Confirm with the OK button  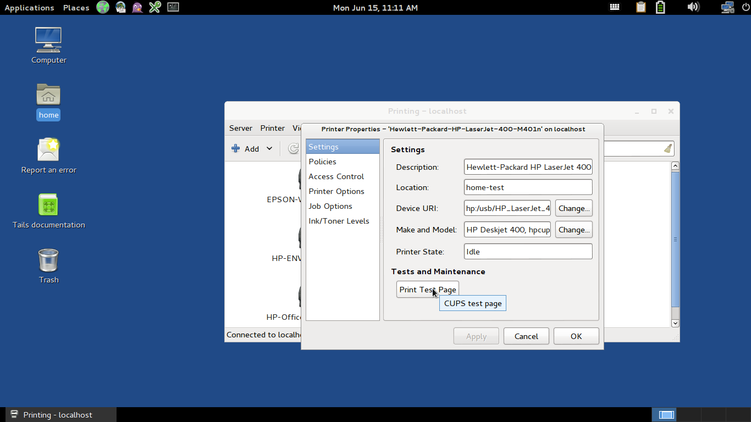click(576, 336)
